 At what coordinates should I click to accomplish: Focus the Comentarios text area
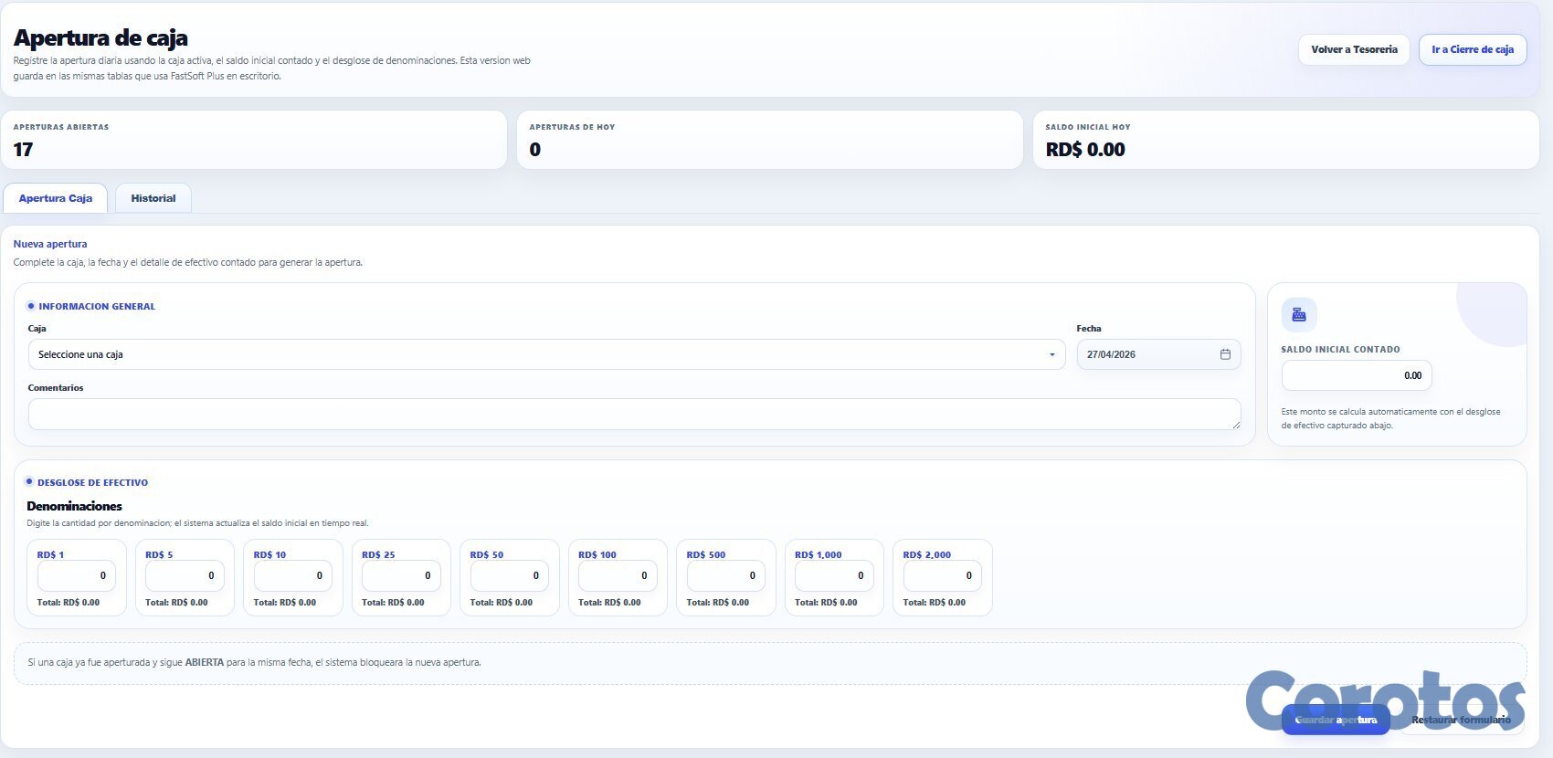coord(634,414)
